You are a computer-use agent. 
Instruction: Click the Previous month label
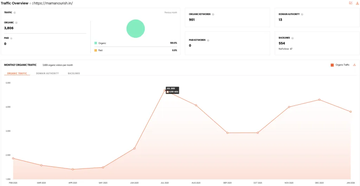[x=171, y=13]
